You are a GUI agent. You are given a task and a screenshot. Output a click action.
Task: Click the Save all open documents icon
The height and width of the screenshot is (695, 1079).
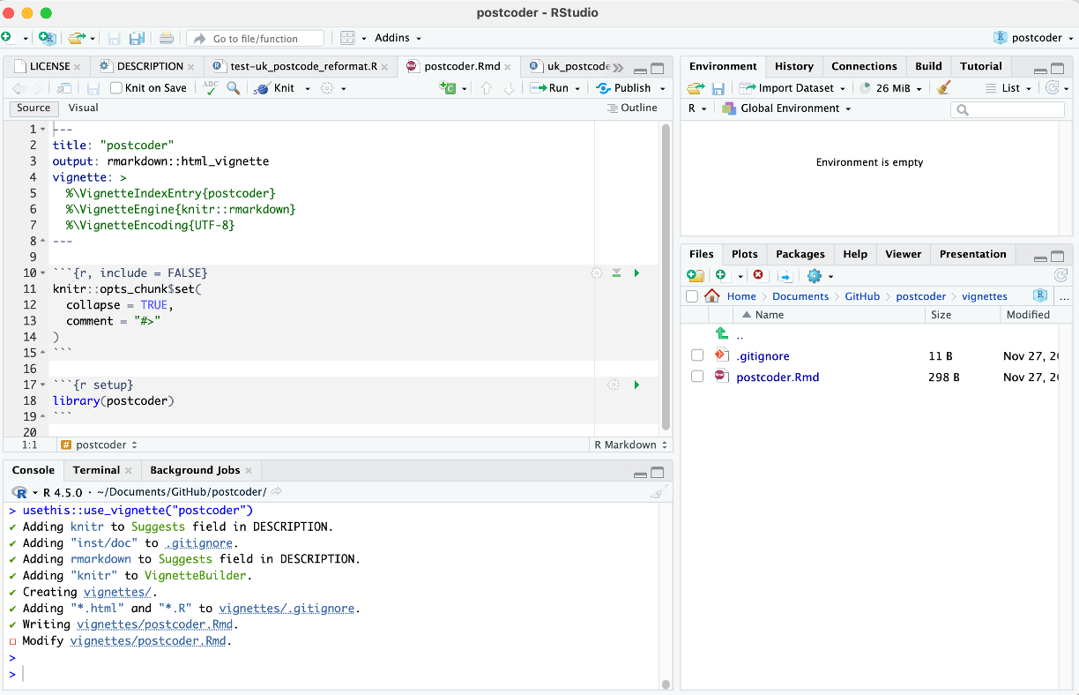click(137, 38)
